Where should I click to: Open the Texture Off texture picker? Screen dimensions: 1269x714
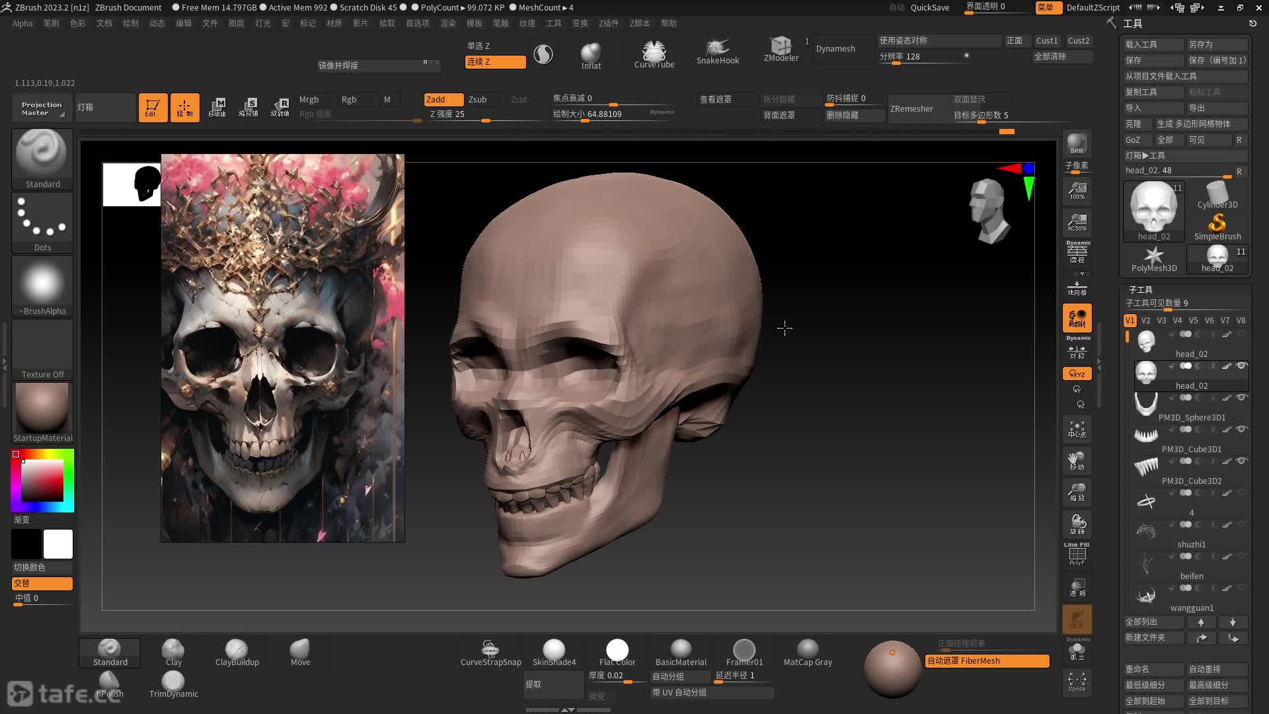coord(42,350)
